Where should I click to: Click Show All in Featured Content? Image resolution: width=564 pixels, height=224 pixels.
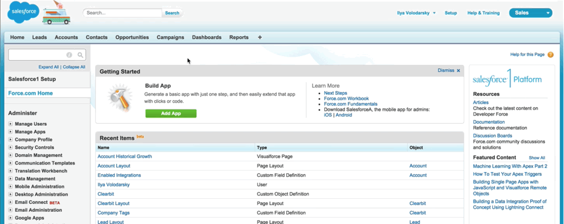[x=537, y=158]
